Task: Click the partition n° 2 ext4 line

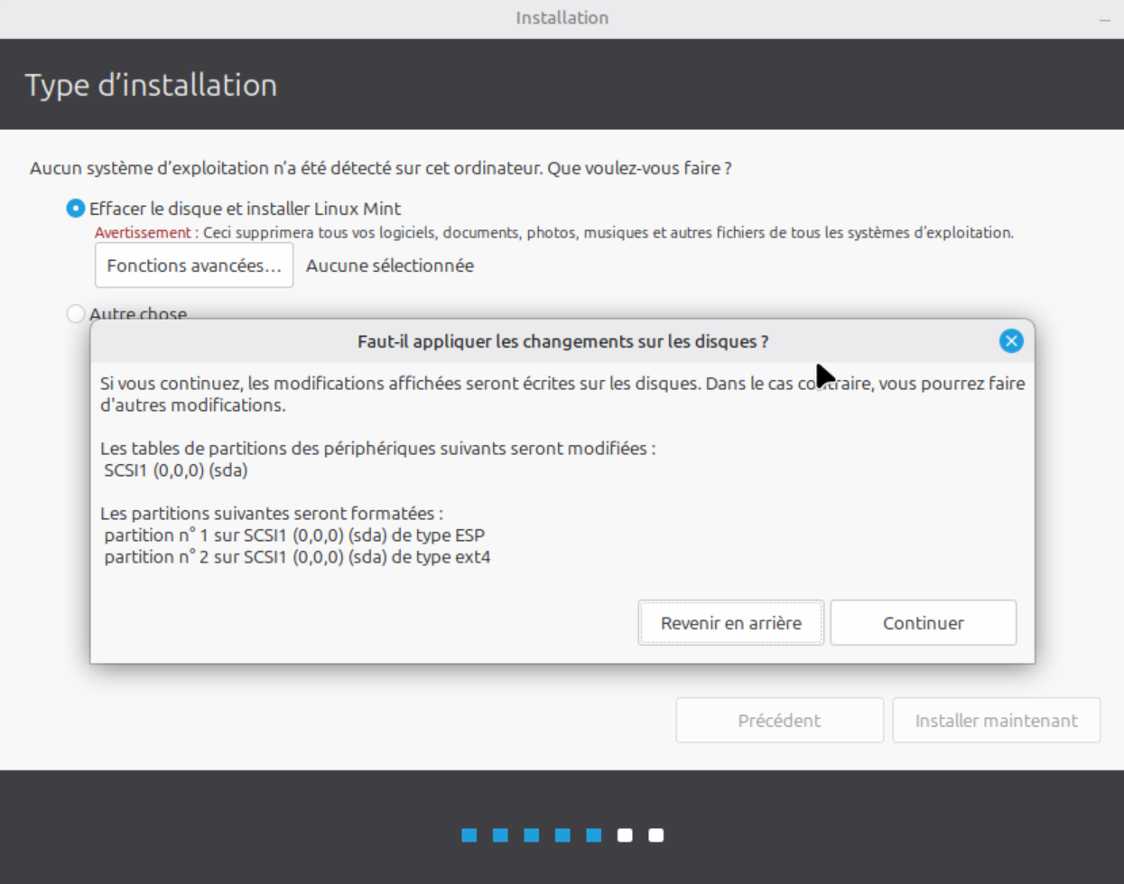Action: click(x=297, y=557)
